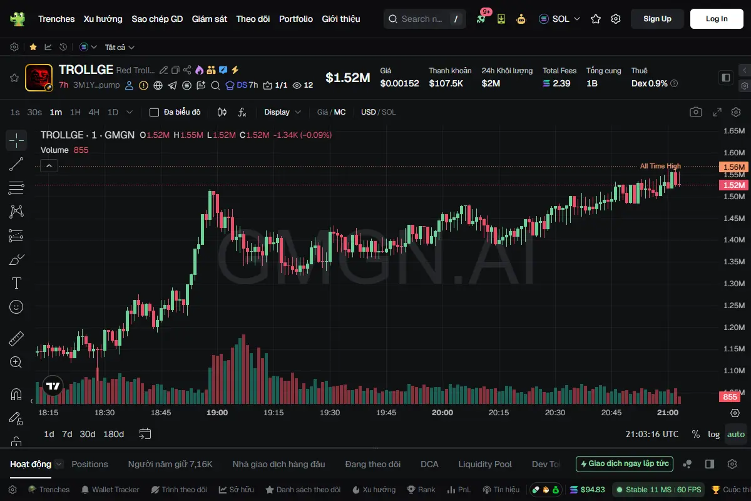The width and height of the screenshot is (751, 501).
Task: Open the chain filter dropdown in sub-bar
Action: coord(88,47)
